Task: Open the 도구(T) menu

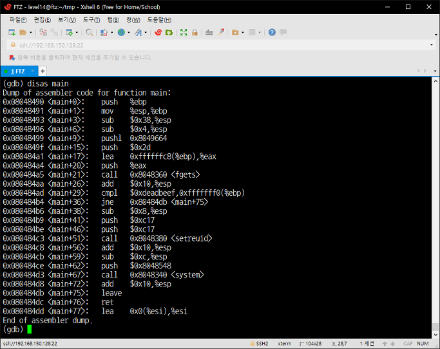Action: tap(91, 20)
